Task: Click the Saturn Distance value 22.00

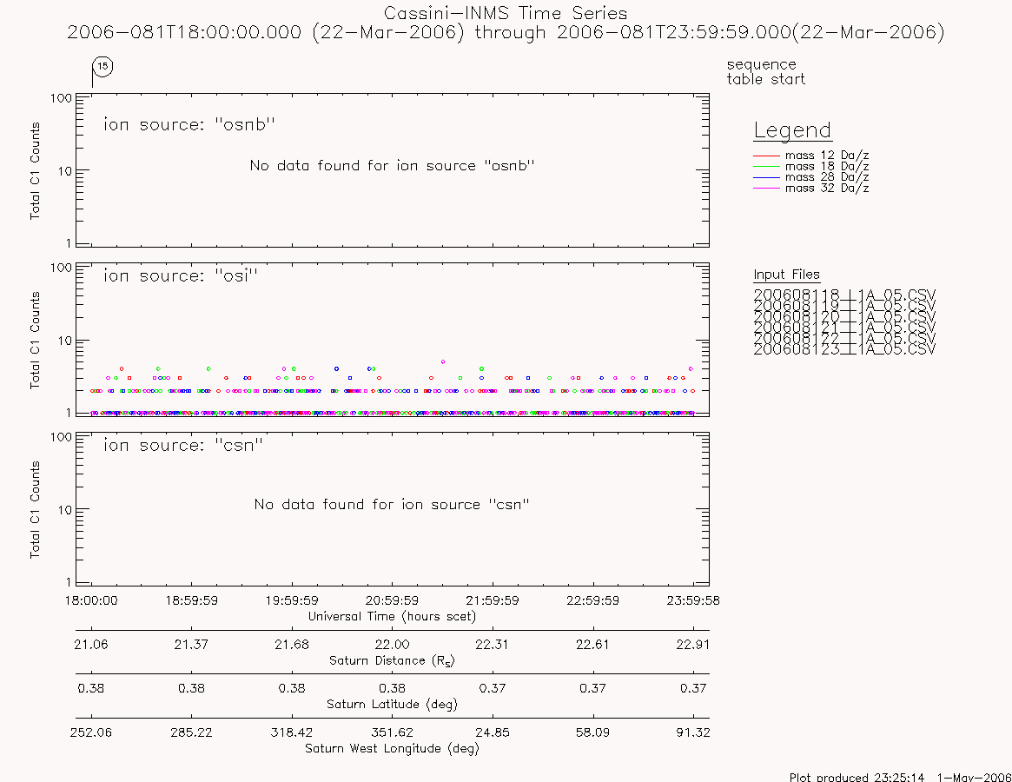Action: point(393,645)
